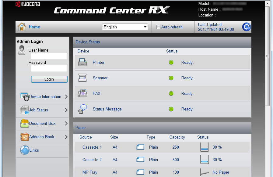Image resolution: width=273 pixels, height=177 pixels.
Task: Click the Scanner device icon
Action: (x=82, y=78)
